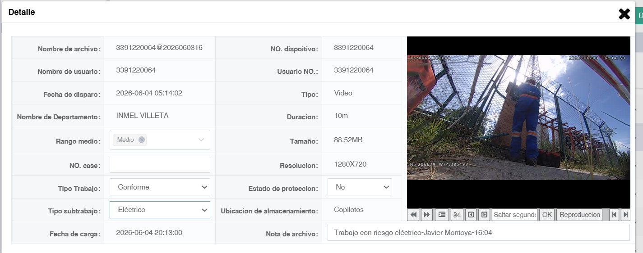
Task: Open the Tipo subtrabajo dropdown showing Eléctrico
Action: [x=160, y=210]
